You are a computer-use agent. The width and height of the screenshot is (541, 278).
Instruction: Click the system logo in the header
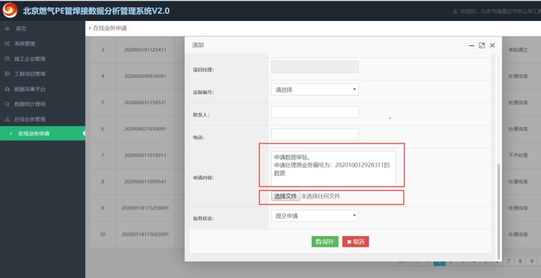point(11,11)
